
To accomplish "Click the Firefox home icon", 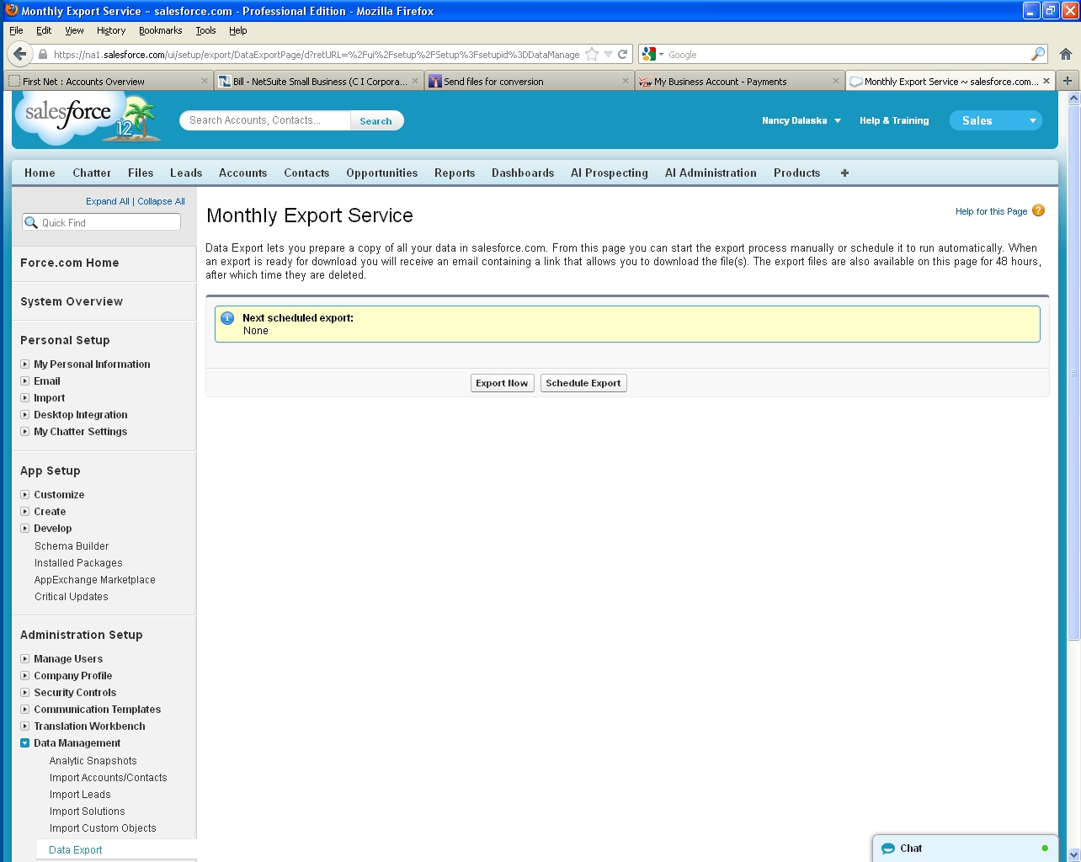I will [x=1066, y=54].
